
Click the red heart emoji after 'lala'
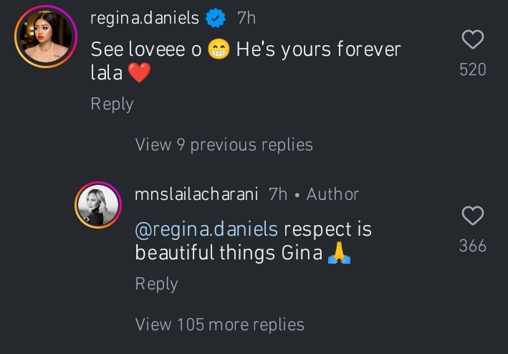tap(138, 74)
